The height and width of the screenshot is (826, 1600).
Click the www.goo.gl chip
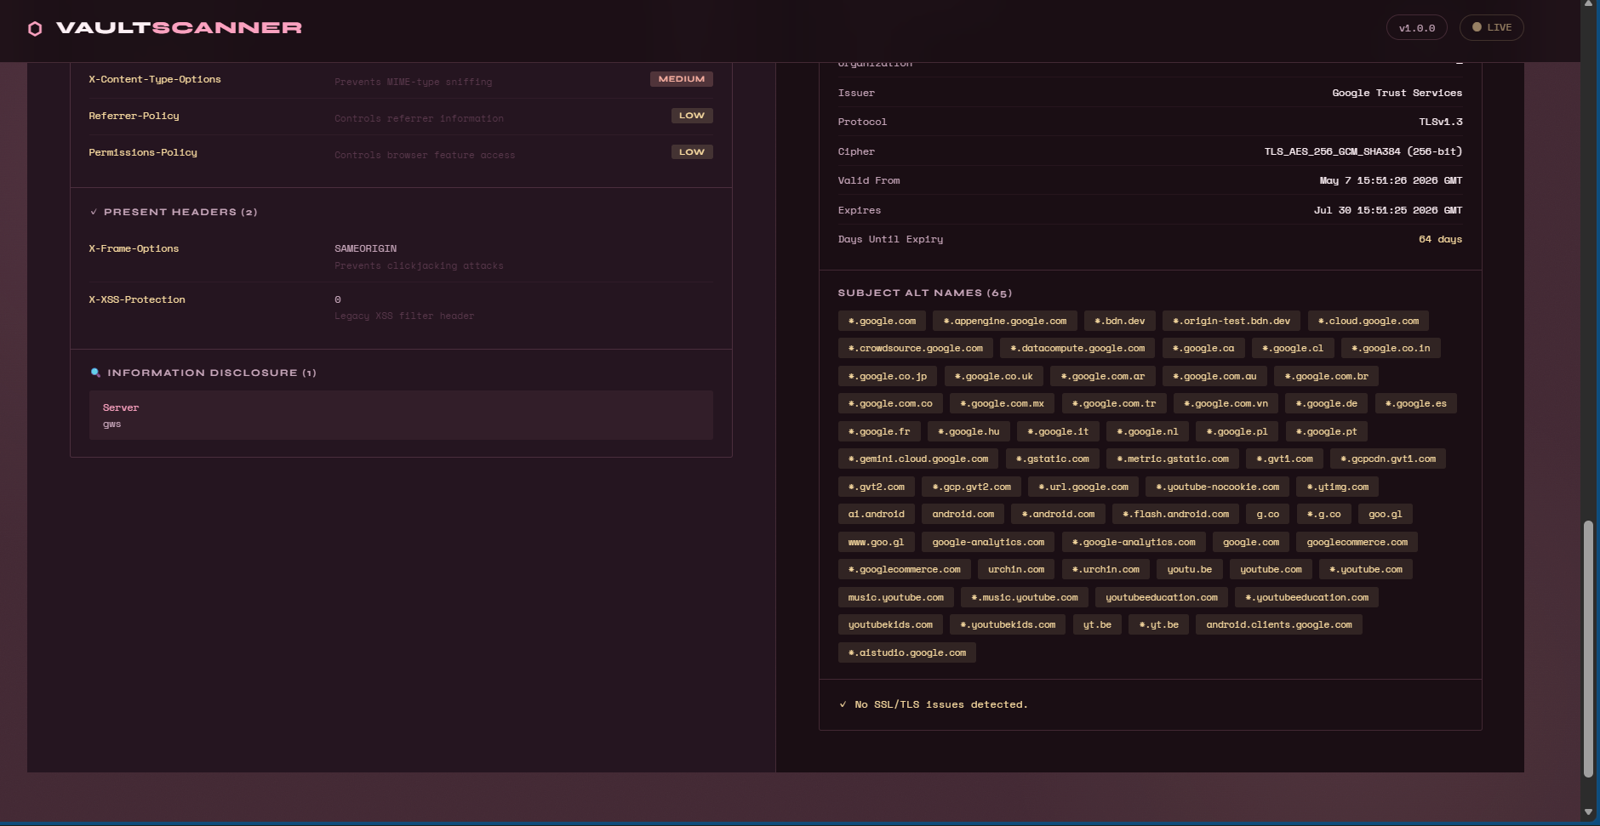(x=877, y=542)
